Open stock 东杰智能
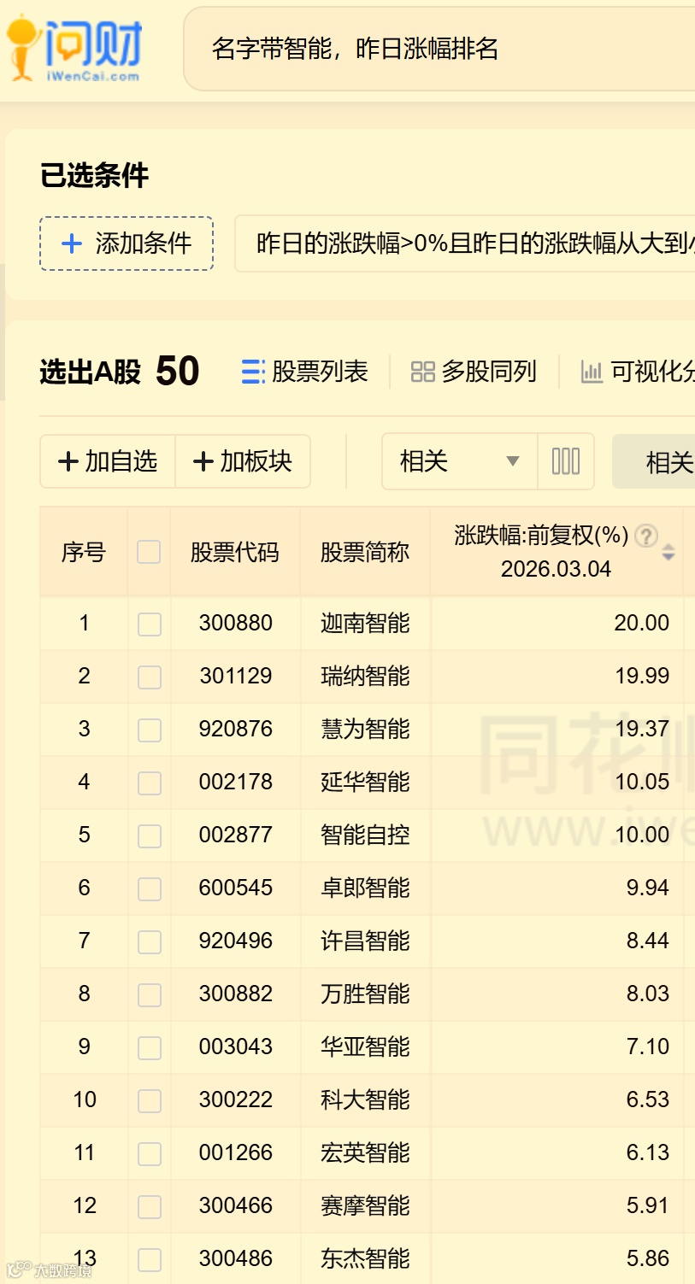 coord(365,1258)
